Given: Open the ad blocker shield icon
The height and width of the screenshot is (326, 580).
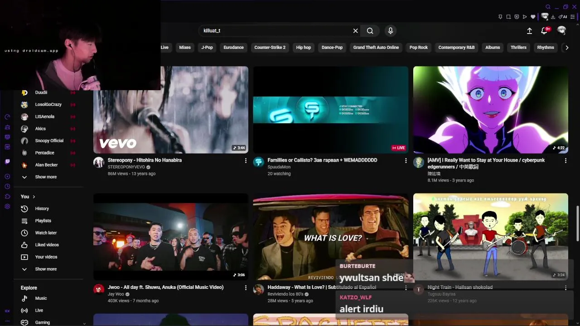Looking at the screenshot, I should [517, 17].
